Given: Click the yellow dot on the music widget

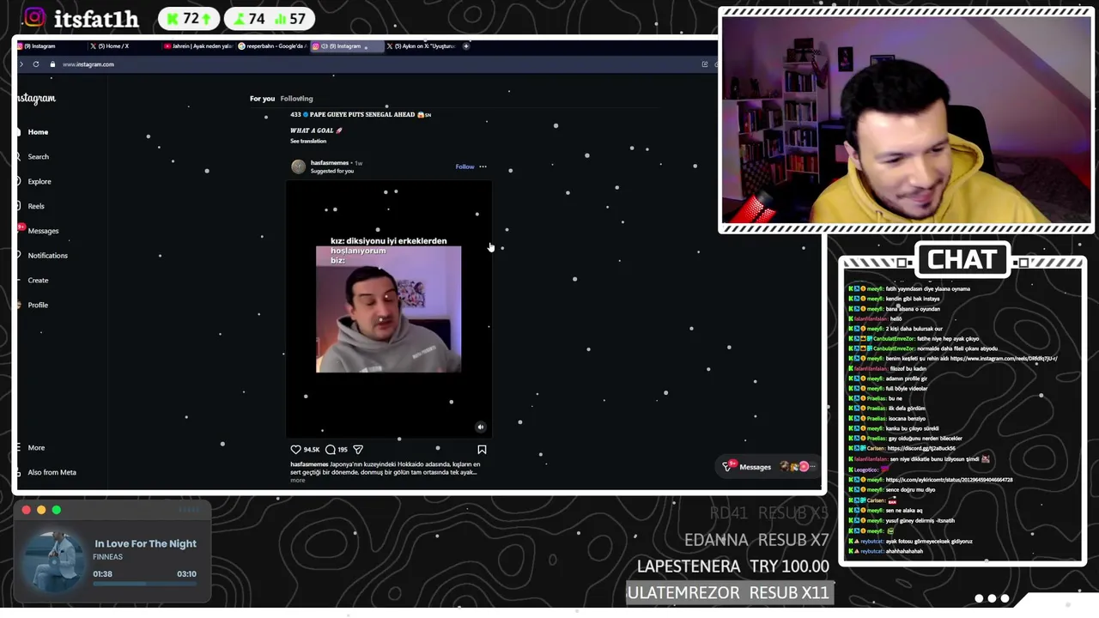Looking at the screenshot, I should tap(41, 510).
